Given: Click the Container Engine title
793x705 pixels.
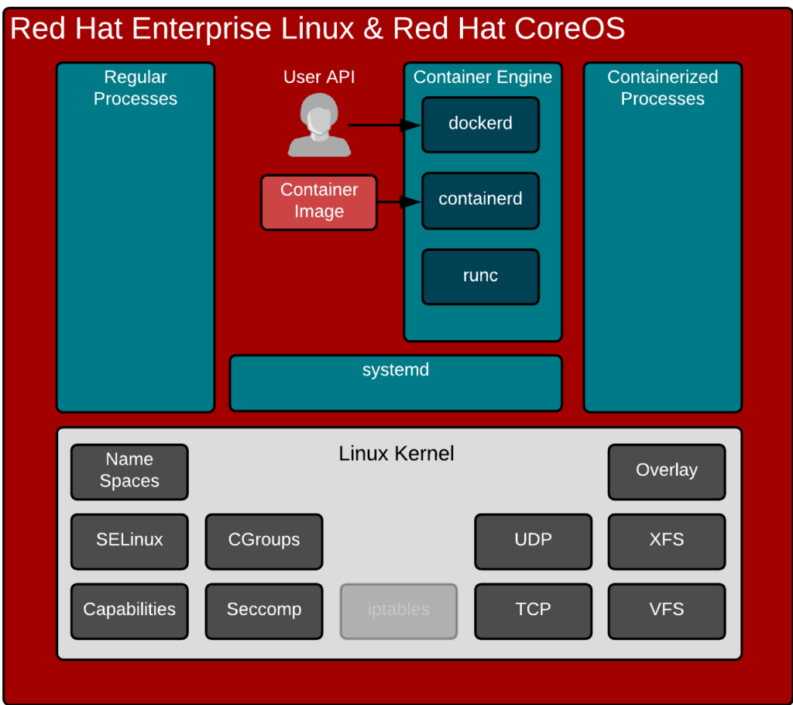Looking at the screenshot, I should [x=482, y=77].
